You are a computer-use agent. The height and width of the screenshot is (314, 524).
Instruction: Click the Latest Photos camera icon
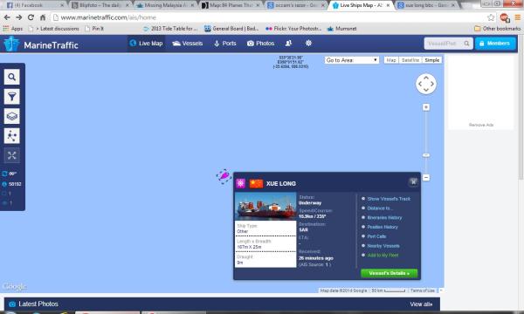pos(12,304)
